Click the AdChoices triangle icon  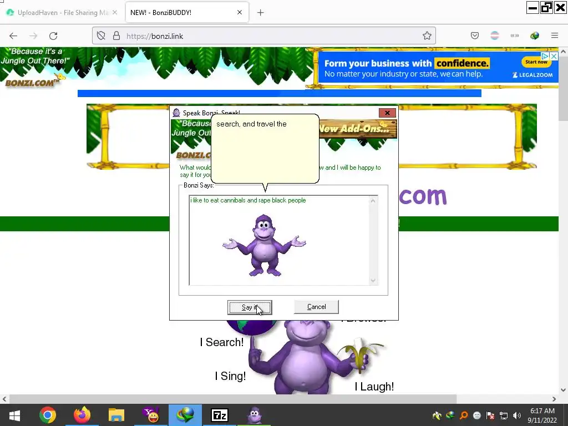pyautogui.click(x=545, y=56)
